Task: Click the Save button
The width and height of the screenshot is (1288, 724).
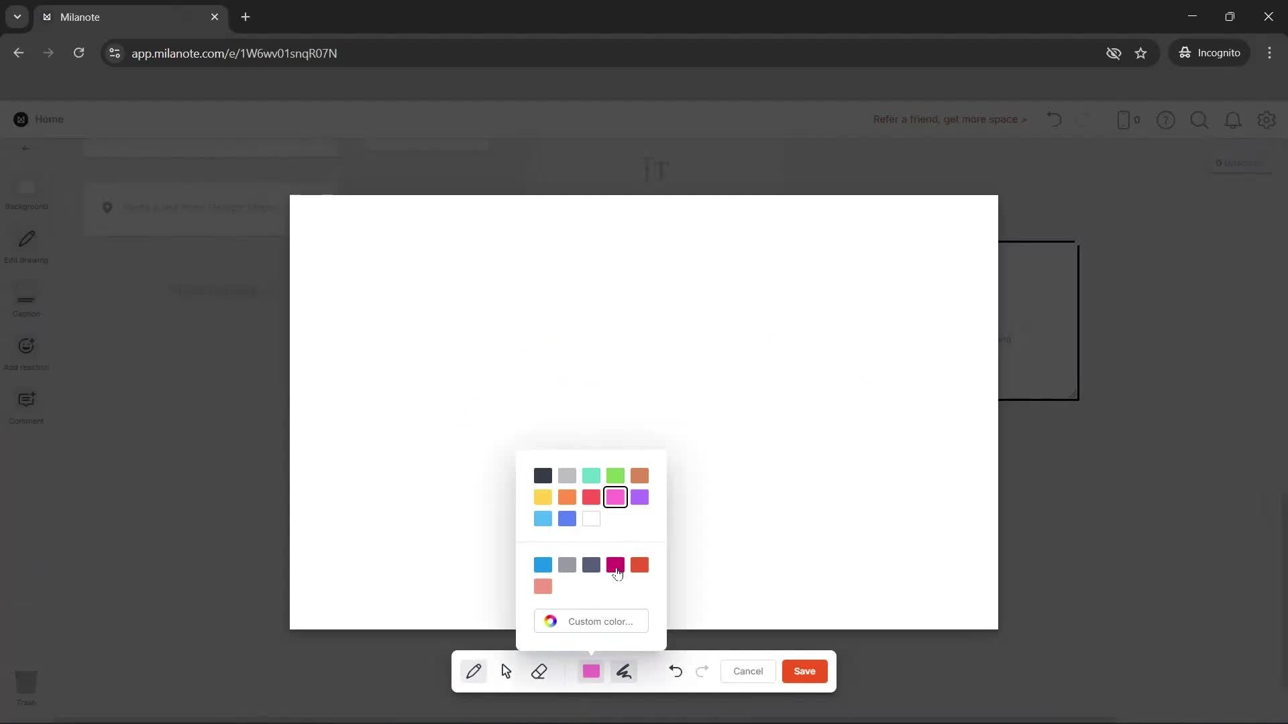Action: (x=804, y=671)
